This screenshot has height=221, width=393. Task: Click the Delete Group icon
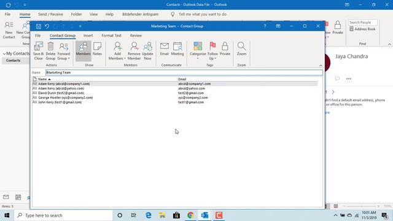[50, 51]
